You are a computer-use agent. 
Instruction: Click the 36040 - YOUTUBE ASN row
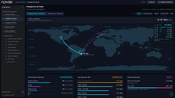point(100,90)
